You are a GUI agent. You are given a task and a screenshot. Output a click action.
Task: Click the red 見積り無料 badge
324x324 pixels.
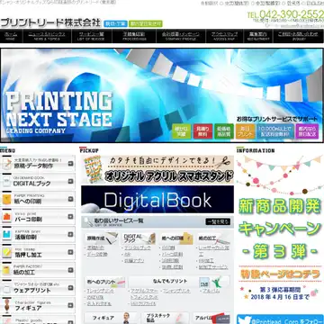click(x=202, y=131)
